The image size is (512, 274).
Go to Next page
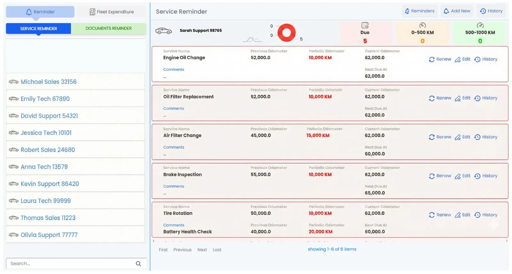[202, 250]
